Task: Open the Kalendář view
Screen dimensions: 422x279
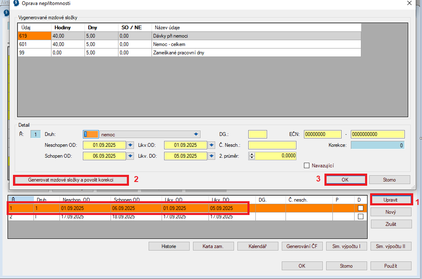Action: (x=257, y=246)
